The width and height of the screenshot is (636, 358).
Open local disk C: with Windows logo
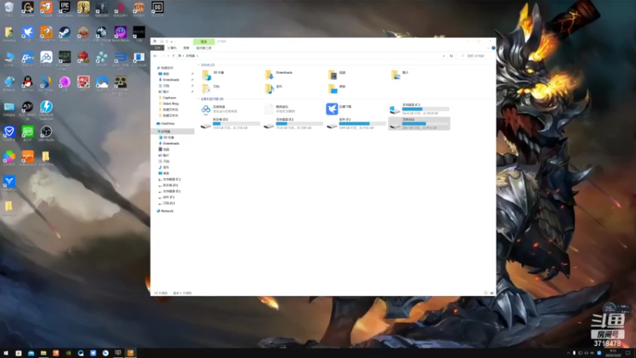click(x=419, y=109)
